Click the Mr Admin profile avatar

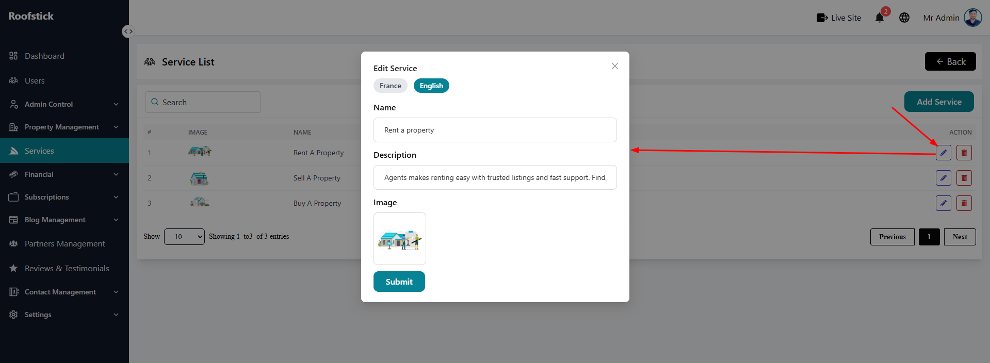point(973,18)
